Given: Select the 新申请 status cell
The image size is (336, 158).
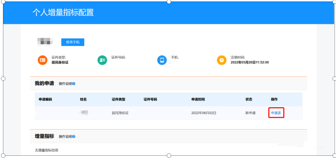Looking at the screenshot, I should [x=250, y=113].
